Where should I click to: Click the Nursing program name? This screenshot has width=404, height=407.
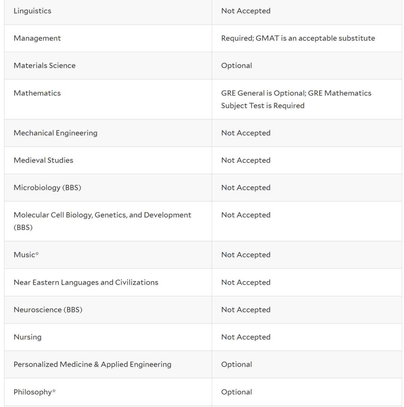pyautogui.click(x=27, y=337)
